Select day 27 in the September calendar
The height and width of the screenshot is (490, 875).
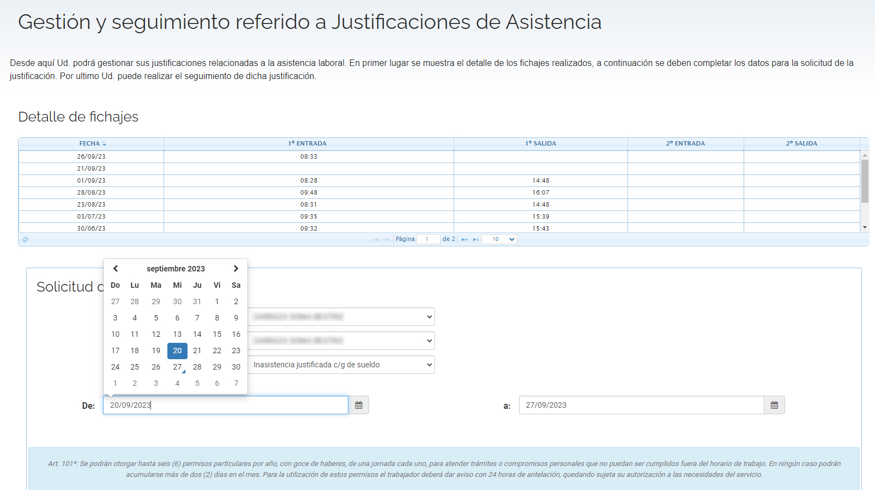click(177, 367)
